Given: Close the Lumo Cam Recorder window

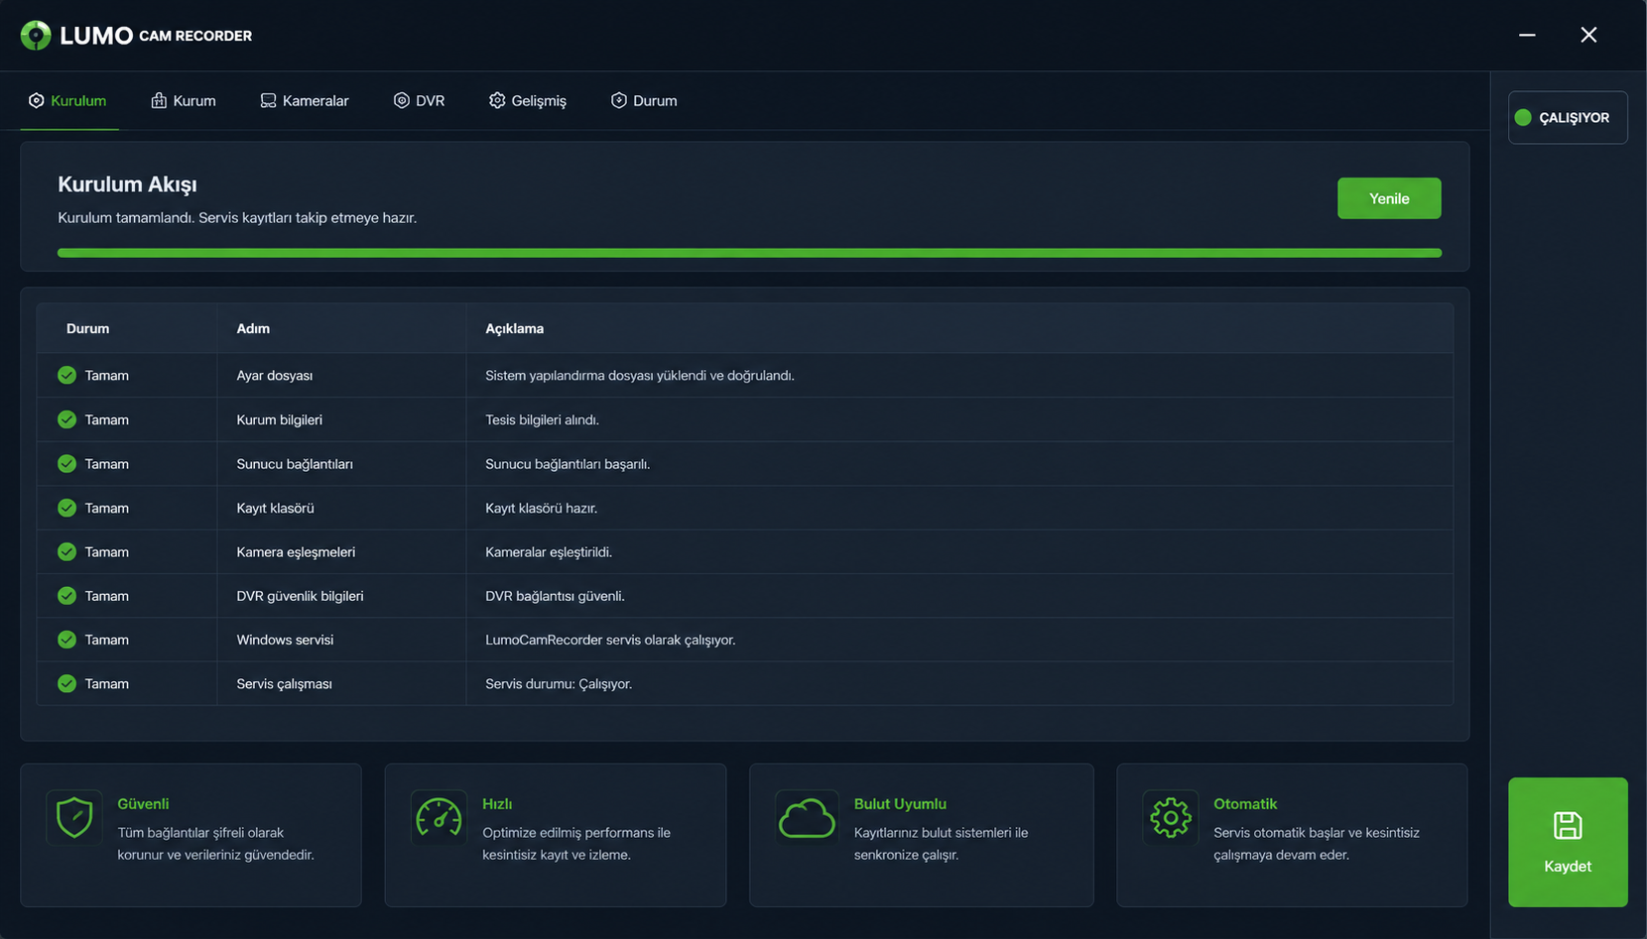Looking at the screenshot, I should [1588, 35].
